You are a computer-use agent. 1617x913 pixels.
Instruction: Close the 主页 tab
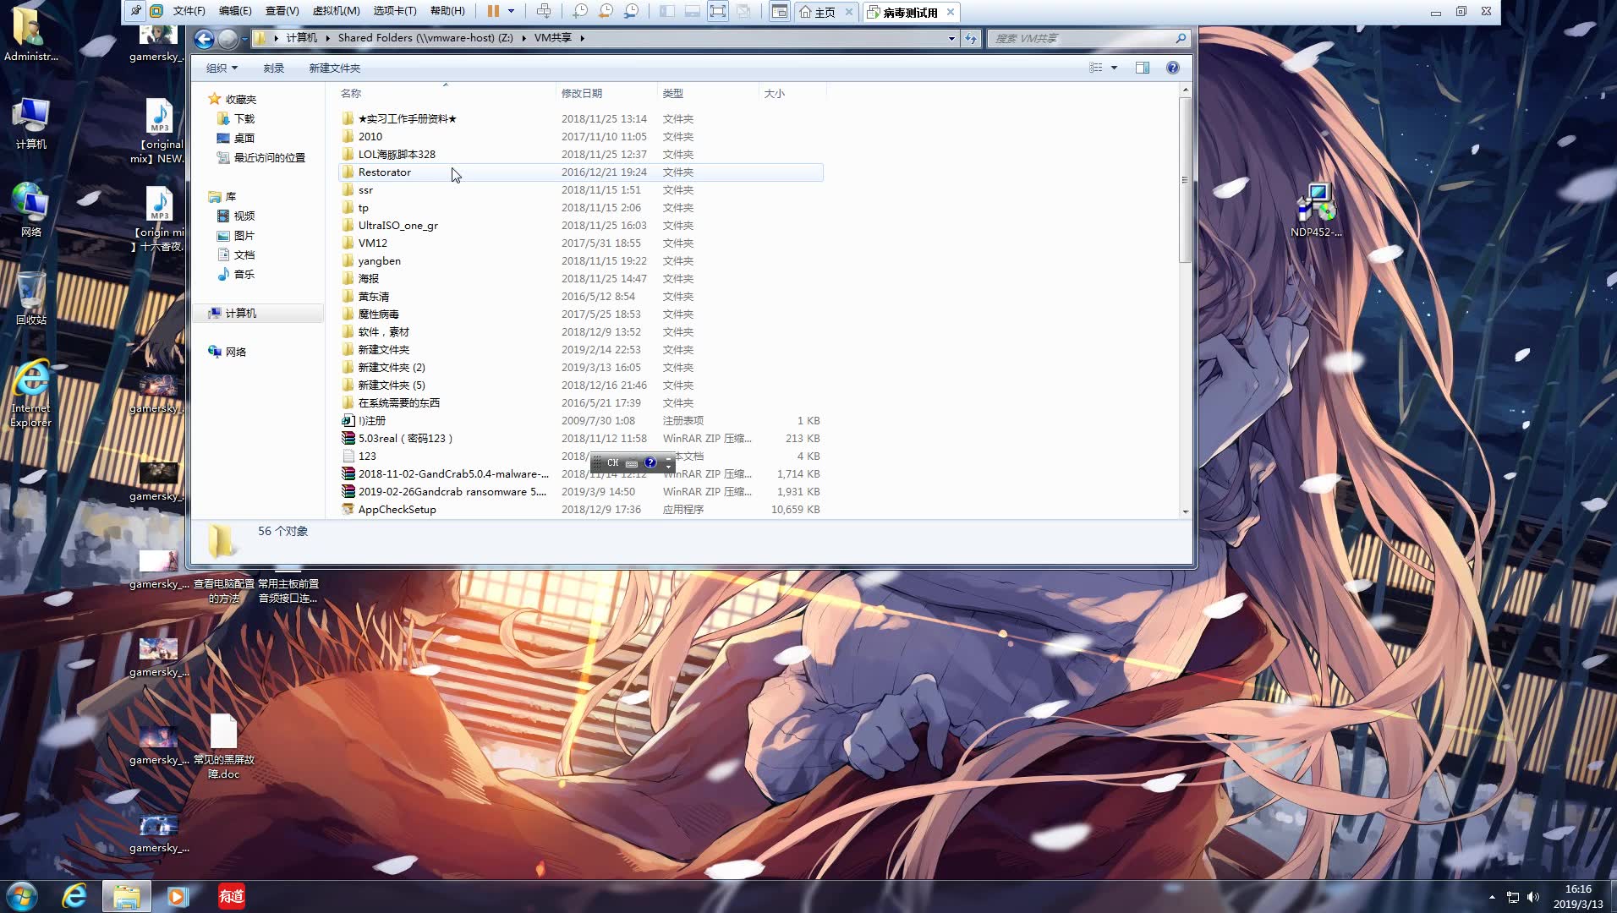(x=849, y=12)
